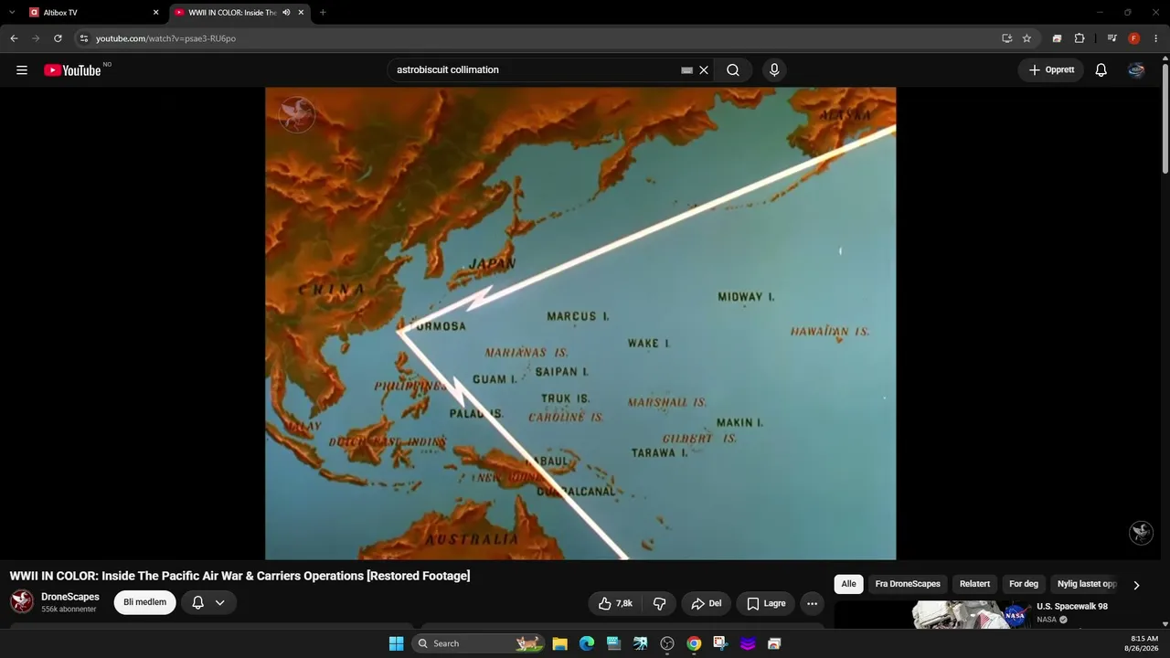
Task: Select the Nylig lastet opp filter chip
Action: point(1087,584)
